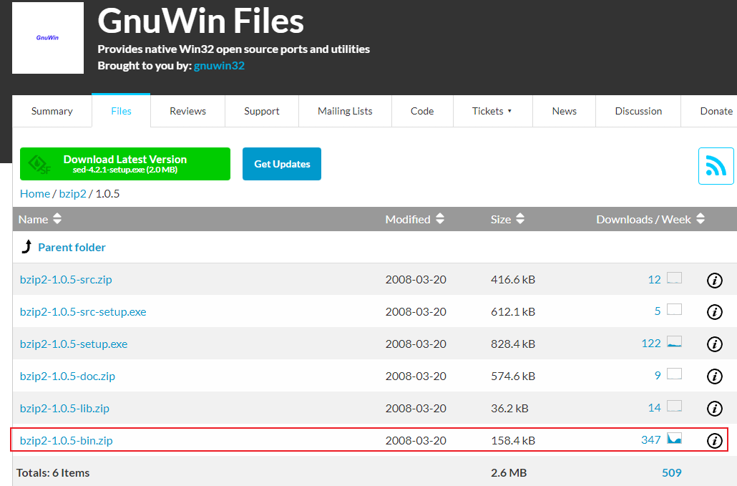Sort files by Name column arrows
This screenshot has width=737, height=486.
(57, 218)
